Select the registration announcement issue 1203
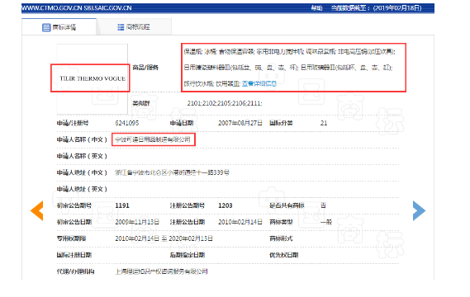470x297 pixels. [226, 205]
